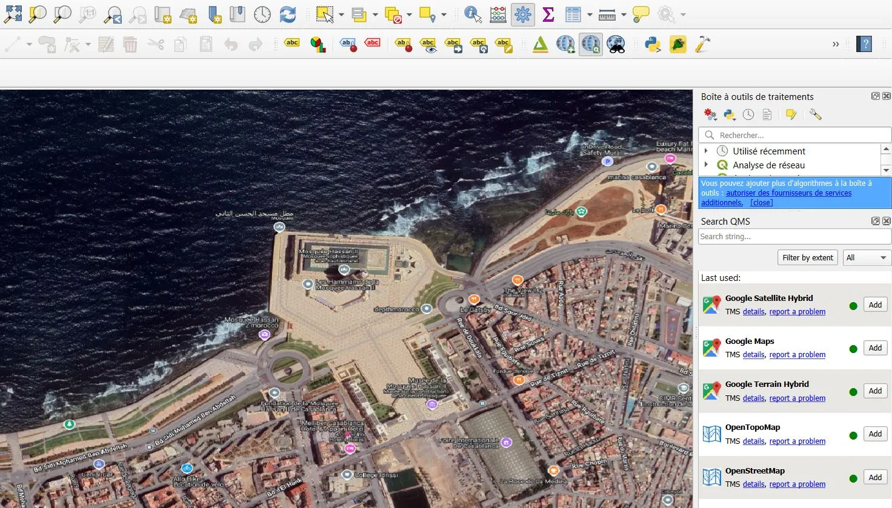The width and height of the screenshot is (892, 508).
Task: Open the report a problem link for OpenStreetMap
Action: click(x=797, y=484)
